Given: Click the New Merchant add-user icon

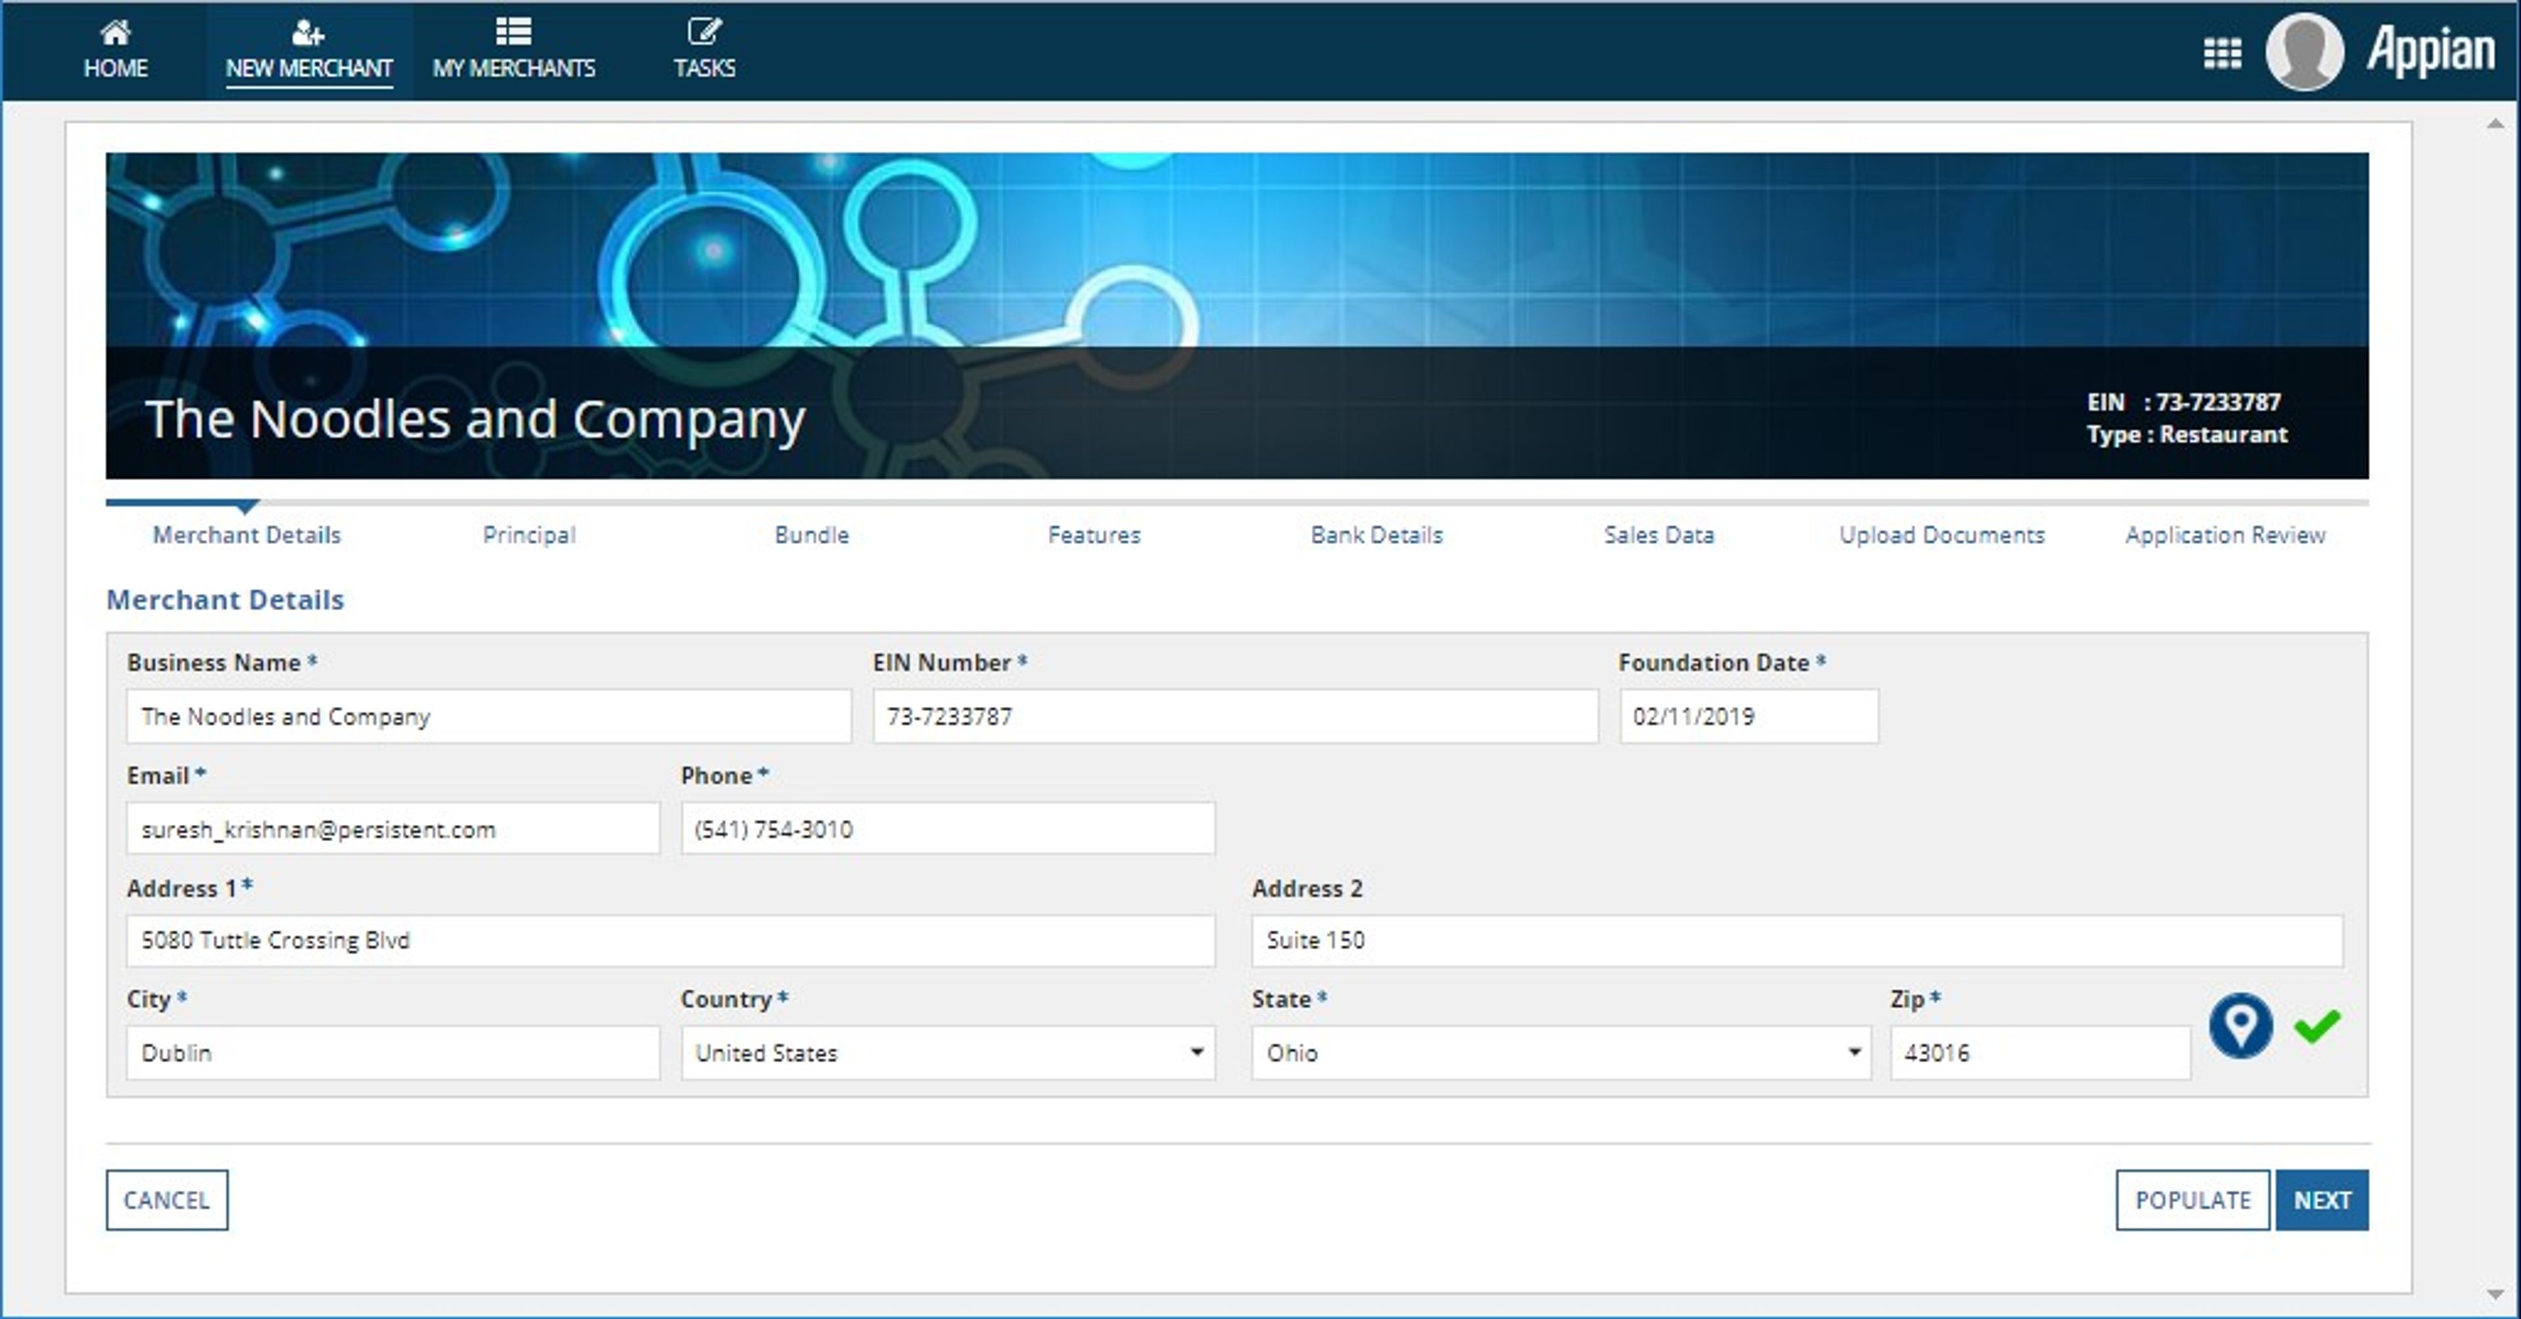Looking at the screenshot, I should click(x=307, y=32).
